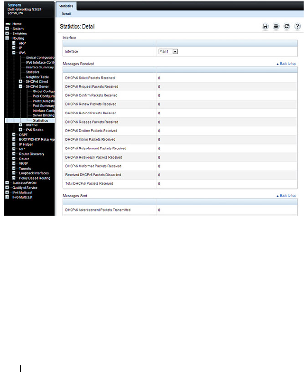Expand the OSPF node
Viewport: 304px width, 372px height.
14,134
